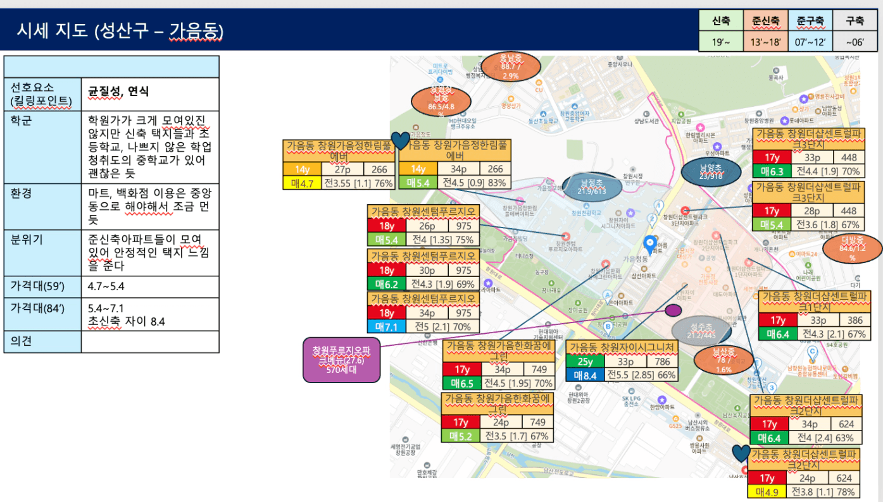Click the green 매6.5 price cell
The image size is (883, 502).
point(462,383)
